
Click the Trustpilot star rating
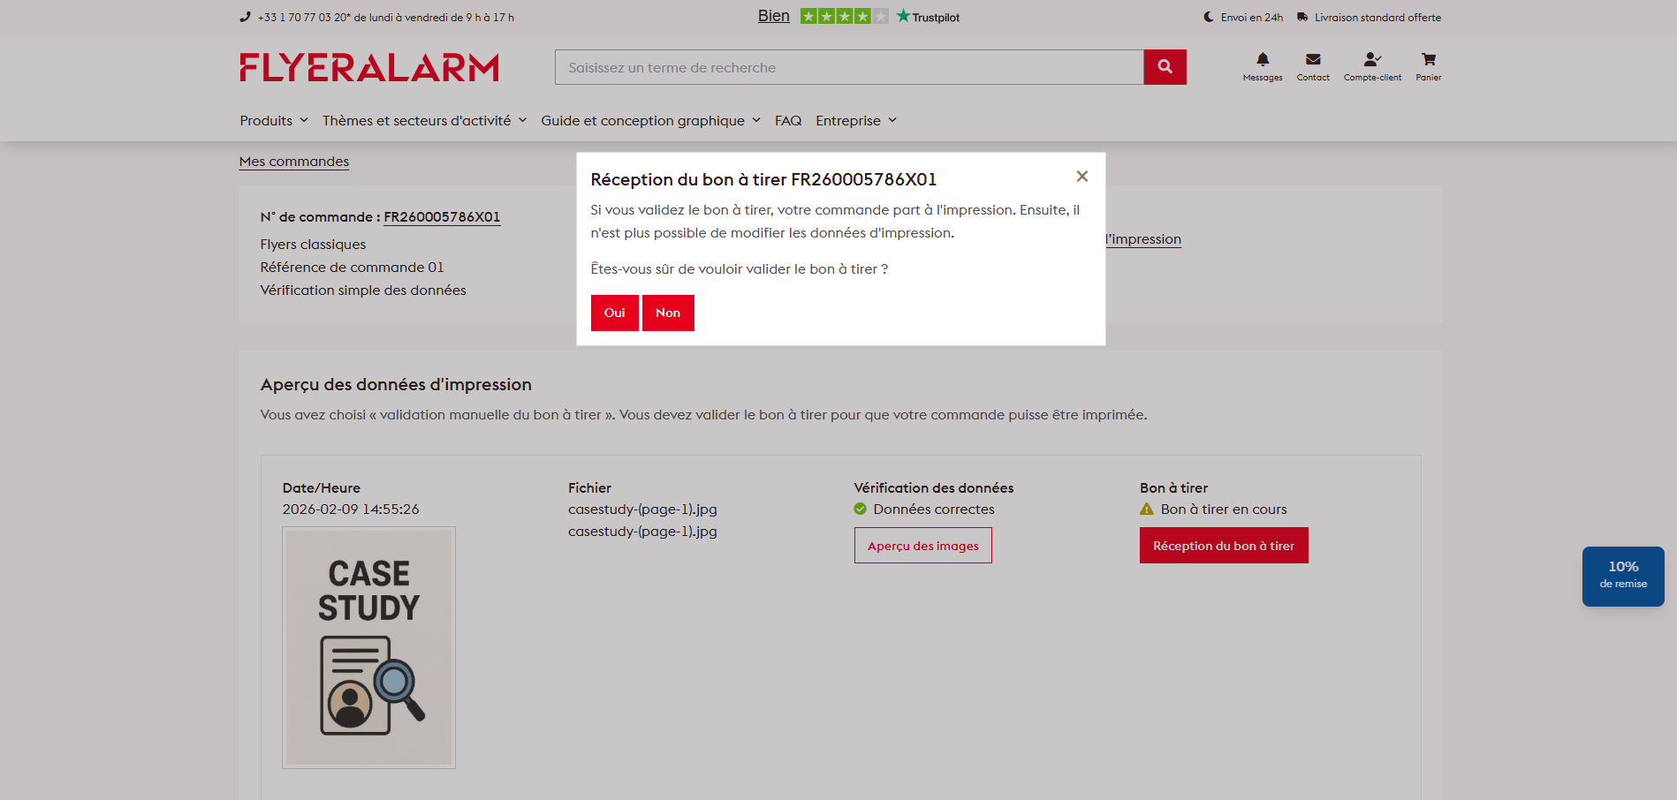pyautogui.click(x=844, y=17)
